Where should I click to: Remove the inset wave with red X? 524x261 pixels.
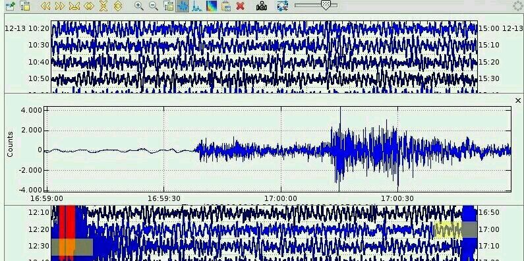240,6
